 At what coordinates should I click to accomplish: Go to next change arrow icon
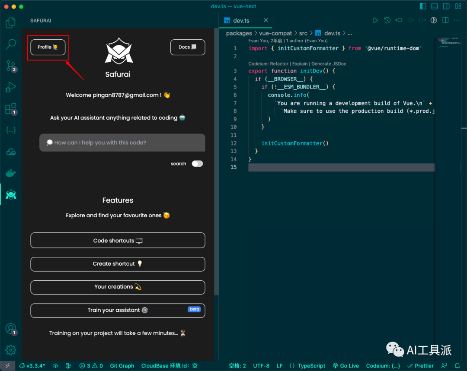[422, 20]
